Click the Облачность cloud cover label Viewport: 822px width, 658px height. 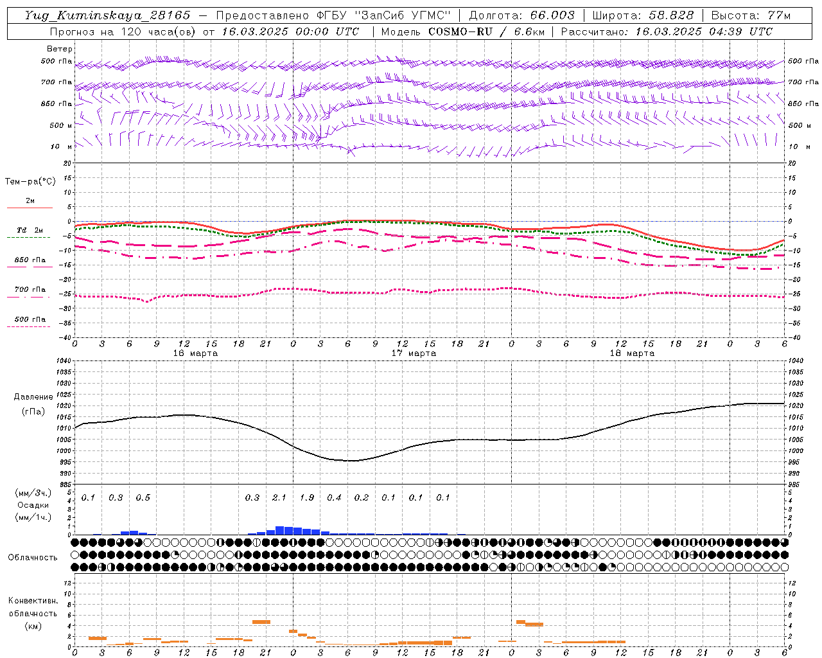33,558
